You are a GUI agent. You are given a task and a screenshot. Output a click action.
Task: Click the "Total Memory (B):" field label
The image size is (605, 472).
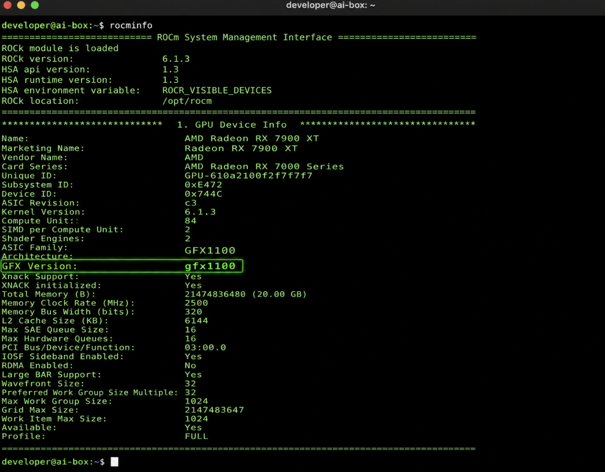49,294
